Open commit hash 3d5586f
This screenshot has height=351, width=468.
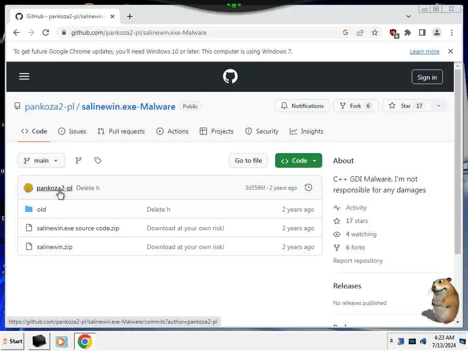click(x=255, y=188)
